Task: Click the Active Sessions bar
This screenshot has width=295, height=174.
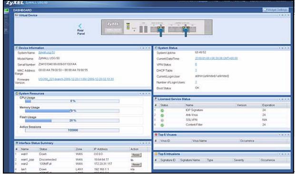Action: point(72,130)
